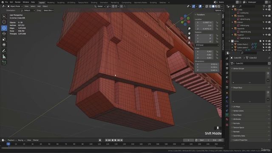
Task: Open the Select Box drag dropdown
Action: (x=48, y=10)
